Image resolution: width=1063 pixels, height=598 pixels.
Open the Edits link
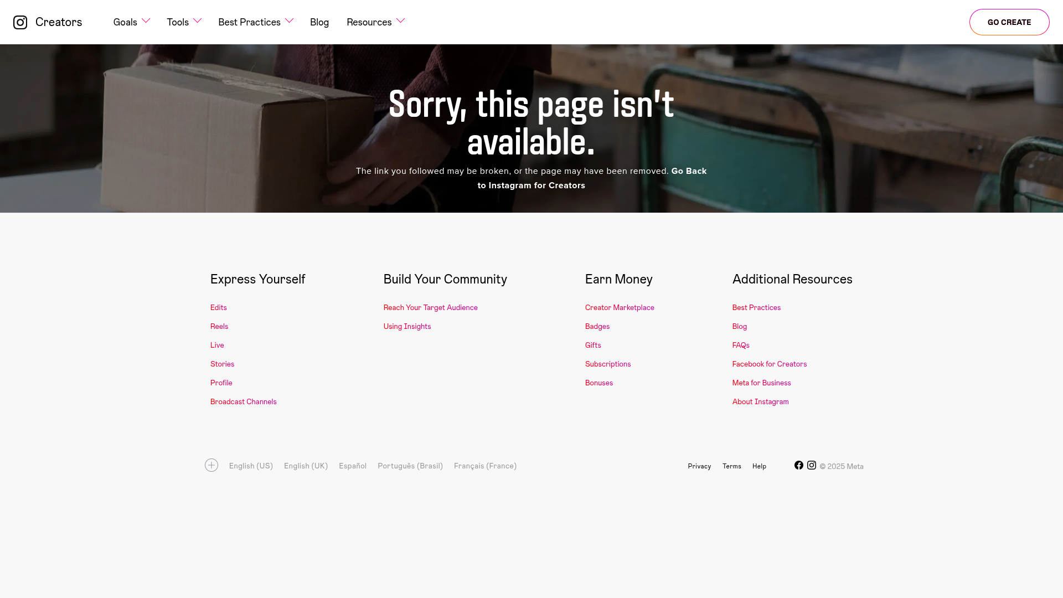point(219,307)
